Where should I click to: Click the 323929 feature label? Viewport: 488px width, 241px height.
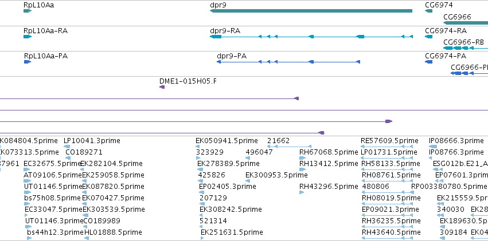(210, 152)
